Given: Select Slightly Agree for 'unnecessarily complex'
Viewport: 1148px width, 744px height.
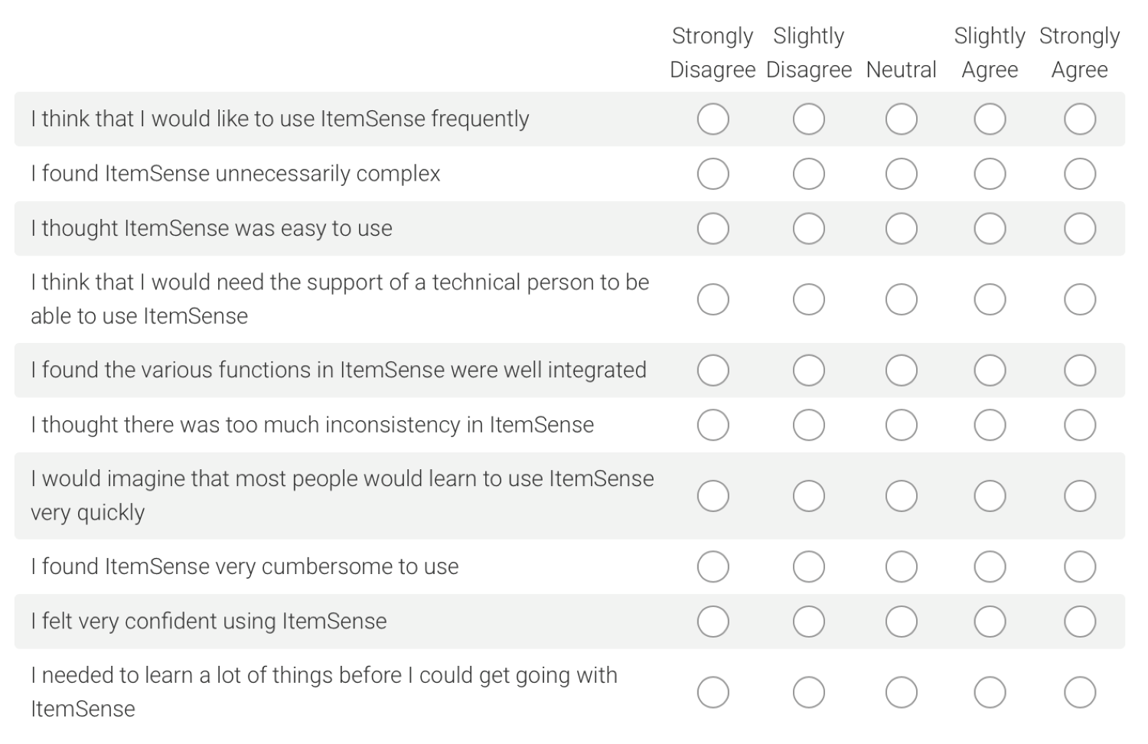Looking at the screenshot, I should pos(990,174).
